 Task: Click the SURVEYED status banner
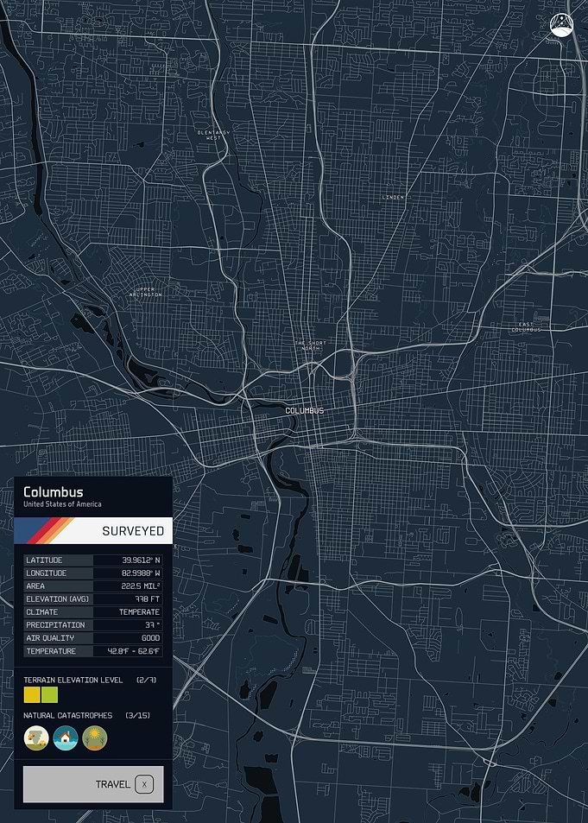pos(93,530)
